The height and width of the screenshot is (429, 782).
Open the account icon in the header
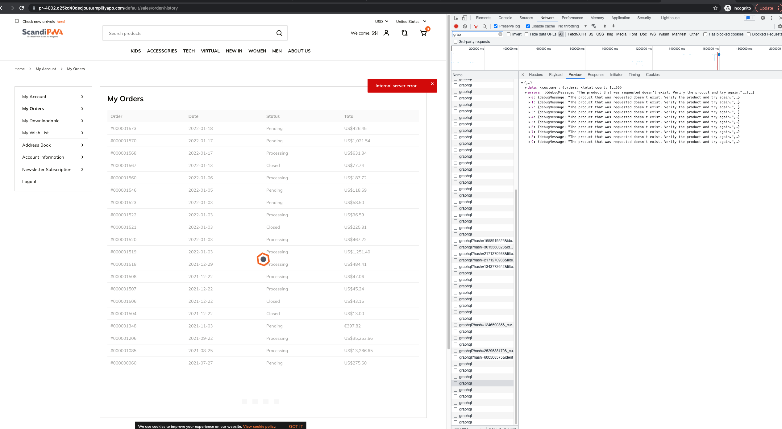(x=386, y=33)
